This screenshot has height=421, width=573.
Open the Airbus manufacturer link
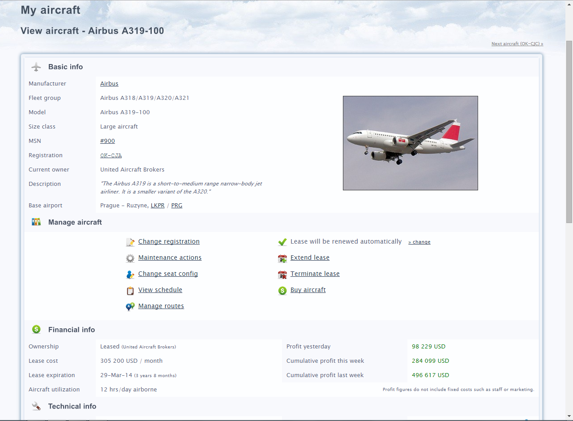pos(109,84)
